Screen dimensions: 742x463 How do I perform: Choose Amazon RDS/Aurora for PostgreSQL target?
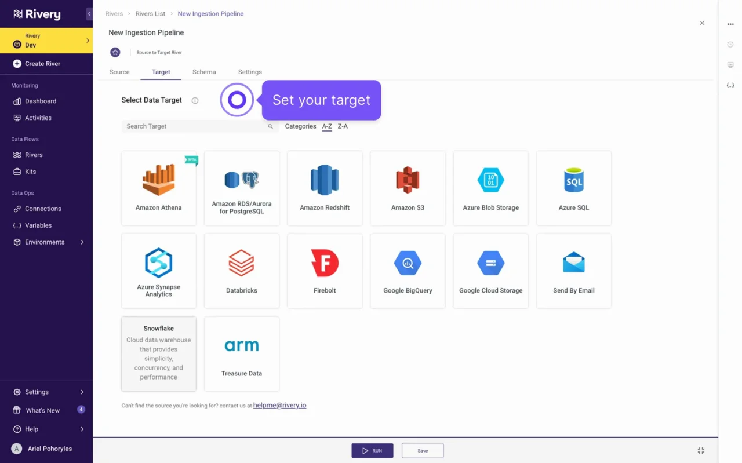point(242,188)
